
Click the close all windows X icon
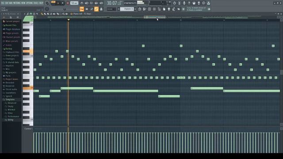click(x=179, y=9)
